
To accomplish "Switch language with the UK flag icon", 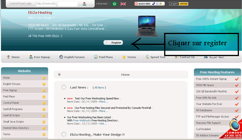I will coord(123,4).
